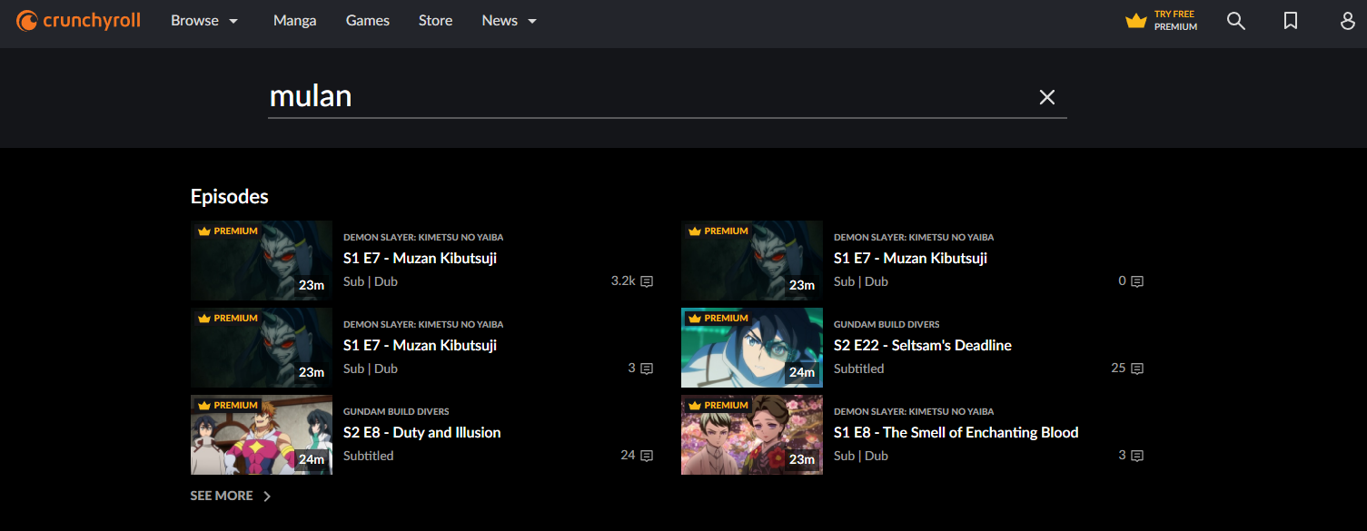Click Subtitled text under Seltsam's Deadline
The width and height of the screenshot is (1367, 531).
click(859, 369)
